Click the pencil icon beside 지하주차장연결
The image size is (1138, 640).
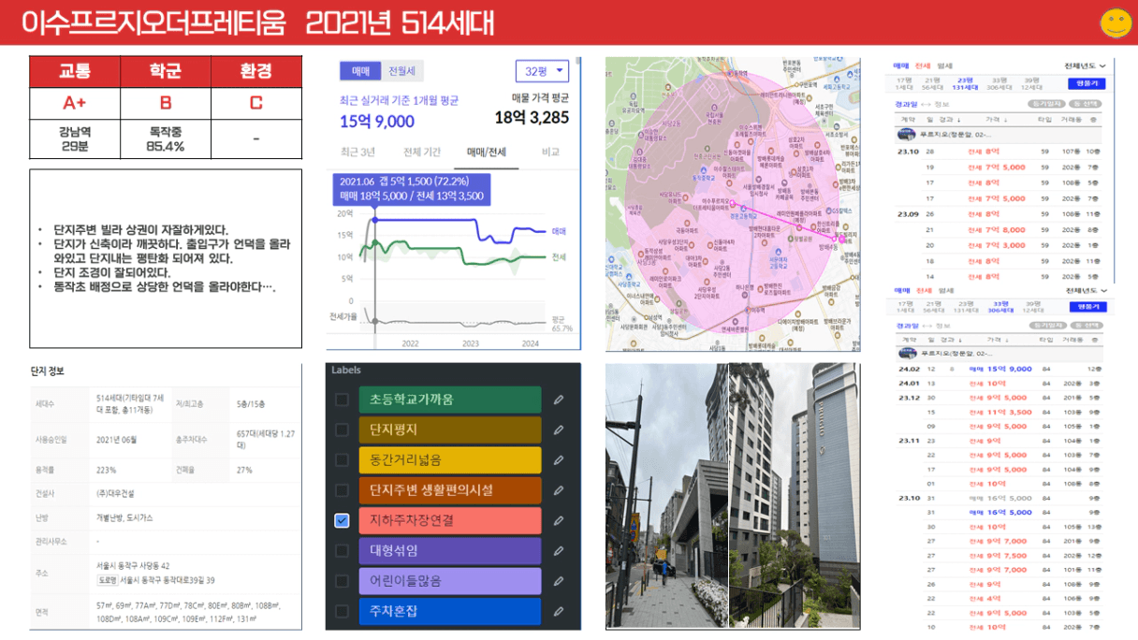[x=559, y=520]
